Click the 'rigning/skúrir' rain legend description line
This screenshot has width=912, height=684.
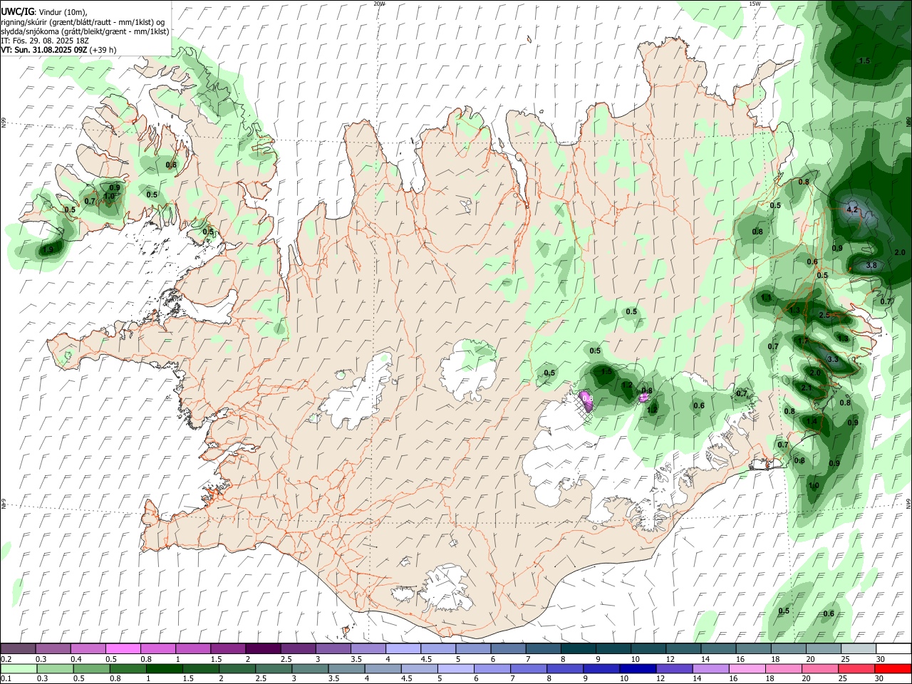coord(83,21)
